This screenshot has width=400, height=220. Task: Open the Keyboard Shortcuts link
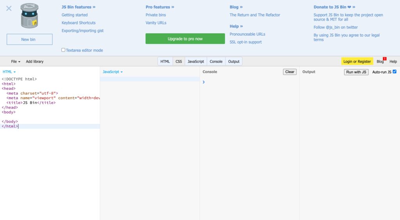[79, 23]
